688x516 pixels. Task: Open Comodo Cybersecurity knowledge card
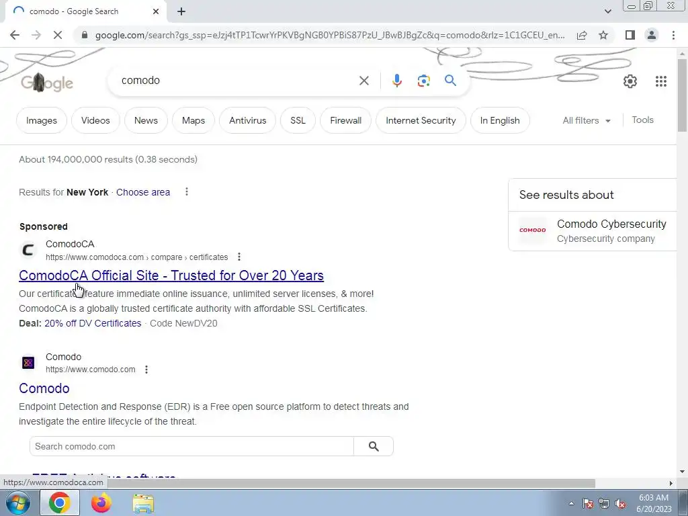pos(593,231)
